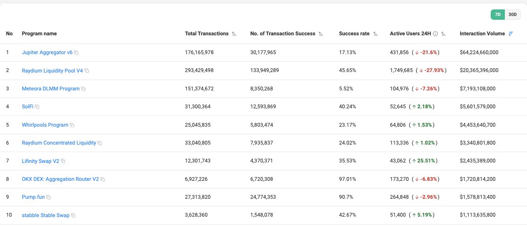This screenshot has height=227, width=527.
Task: Copy Raydium Liquidity Pool V4 address icon
Action: 87,71
